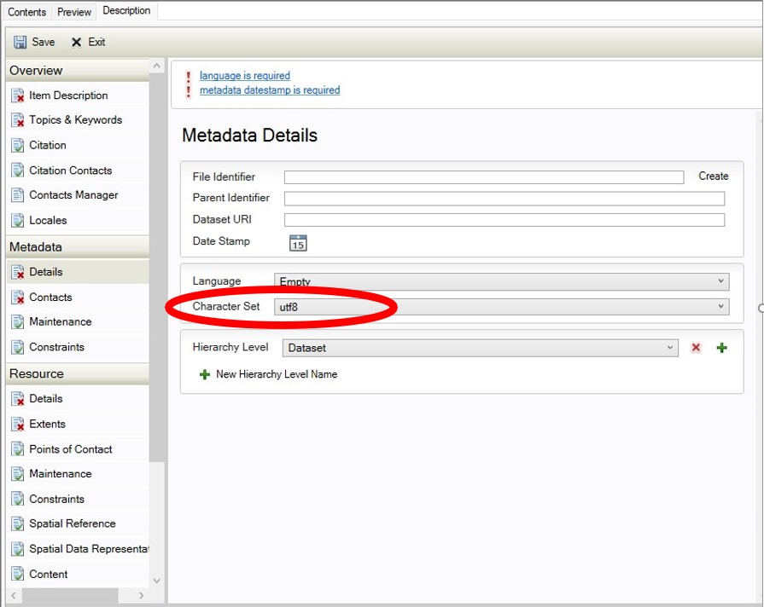Expand the Hierarchy Level dropdown
Screen dimensions: 764x607
670,348
